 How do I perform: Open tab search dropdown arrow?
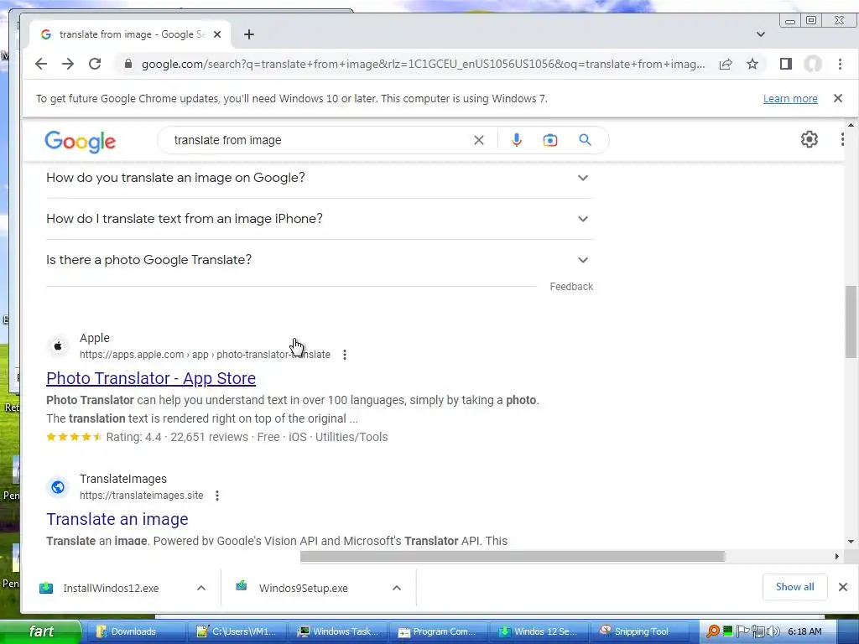760,34
